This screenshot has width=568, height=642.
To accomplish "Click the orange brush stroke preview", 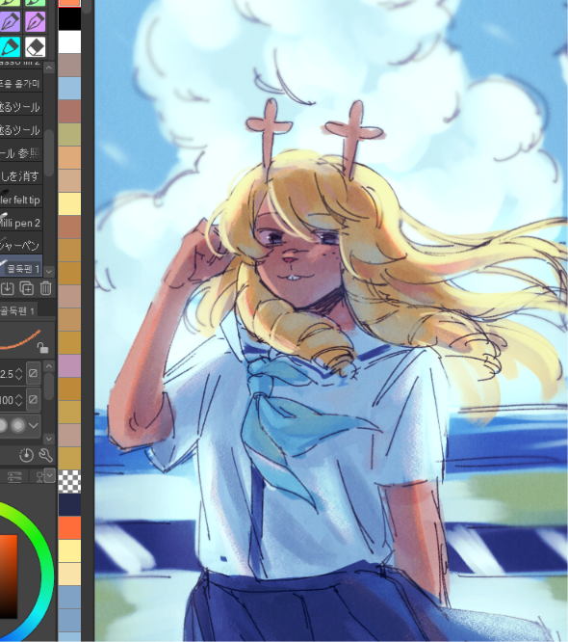I will pos(20,340).
